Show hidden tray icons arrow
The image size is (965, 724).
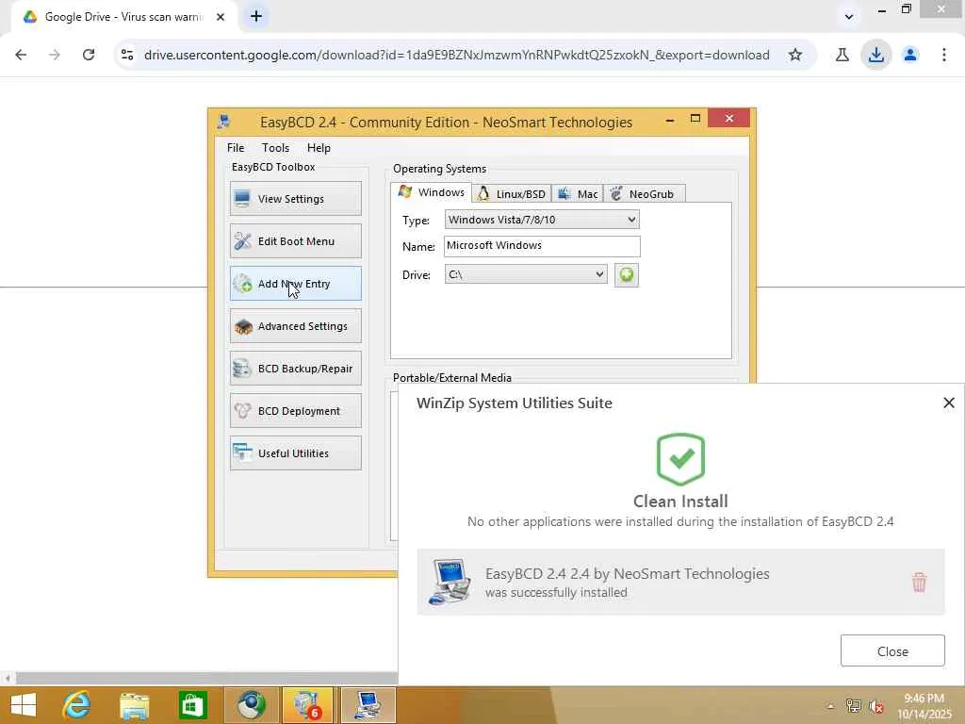point(830,705)
